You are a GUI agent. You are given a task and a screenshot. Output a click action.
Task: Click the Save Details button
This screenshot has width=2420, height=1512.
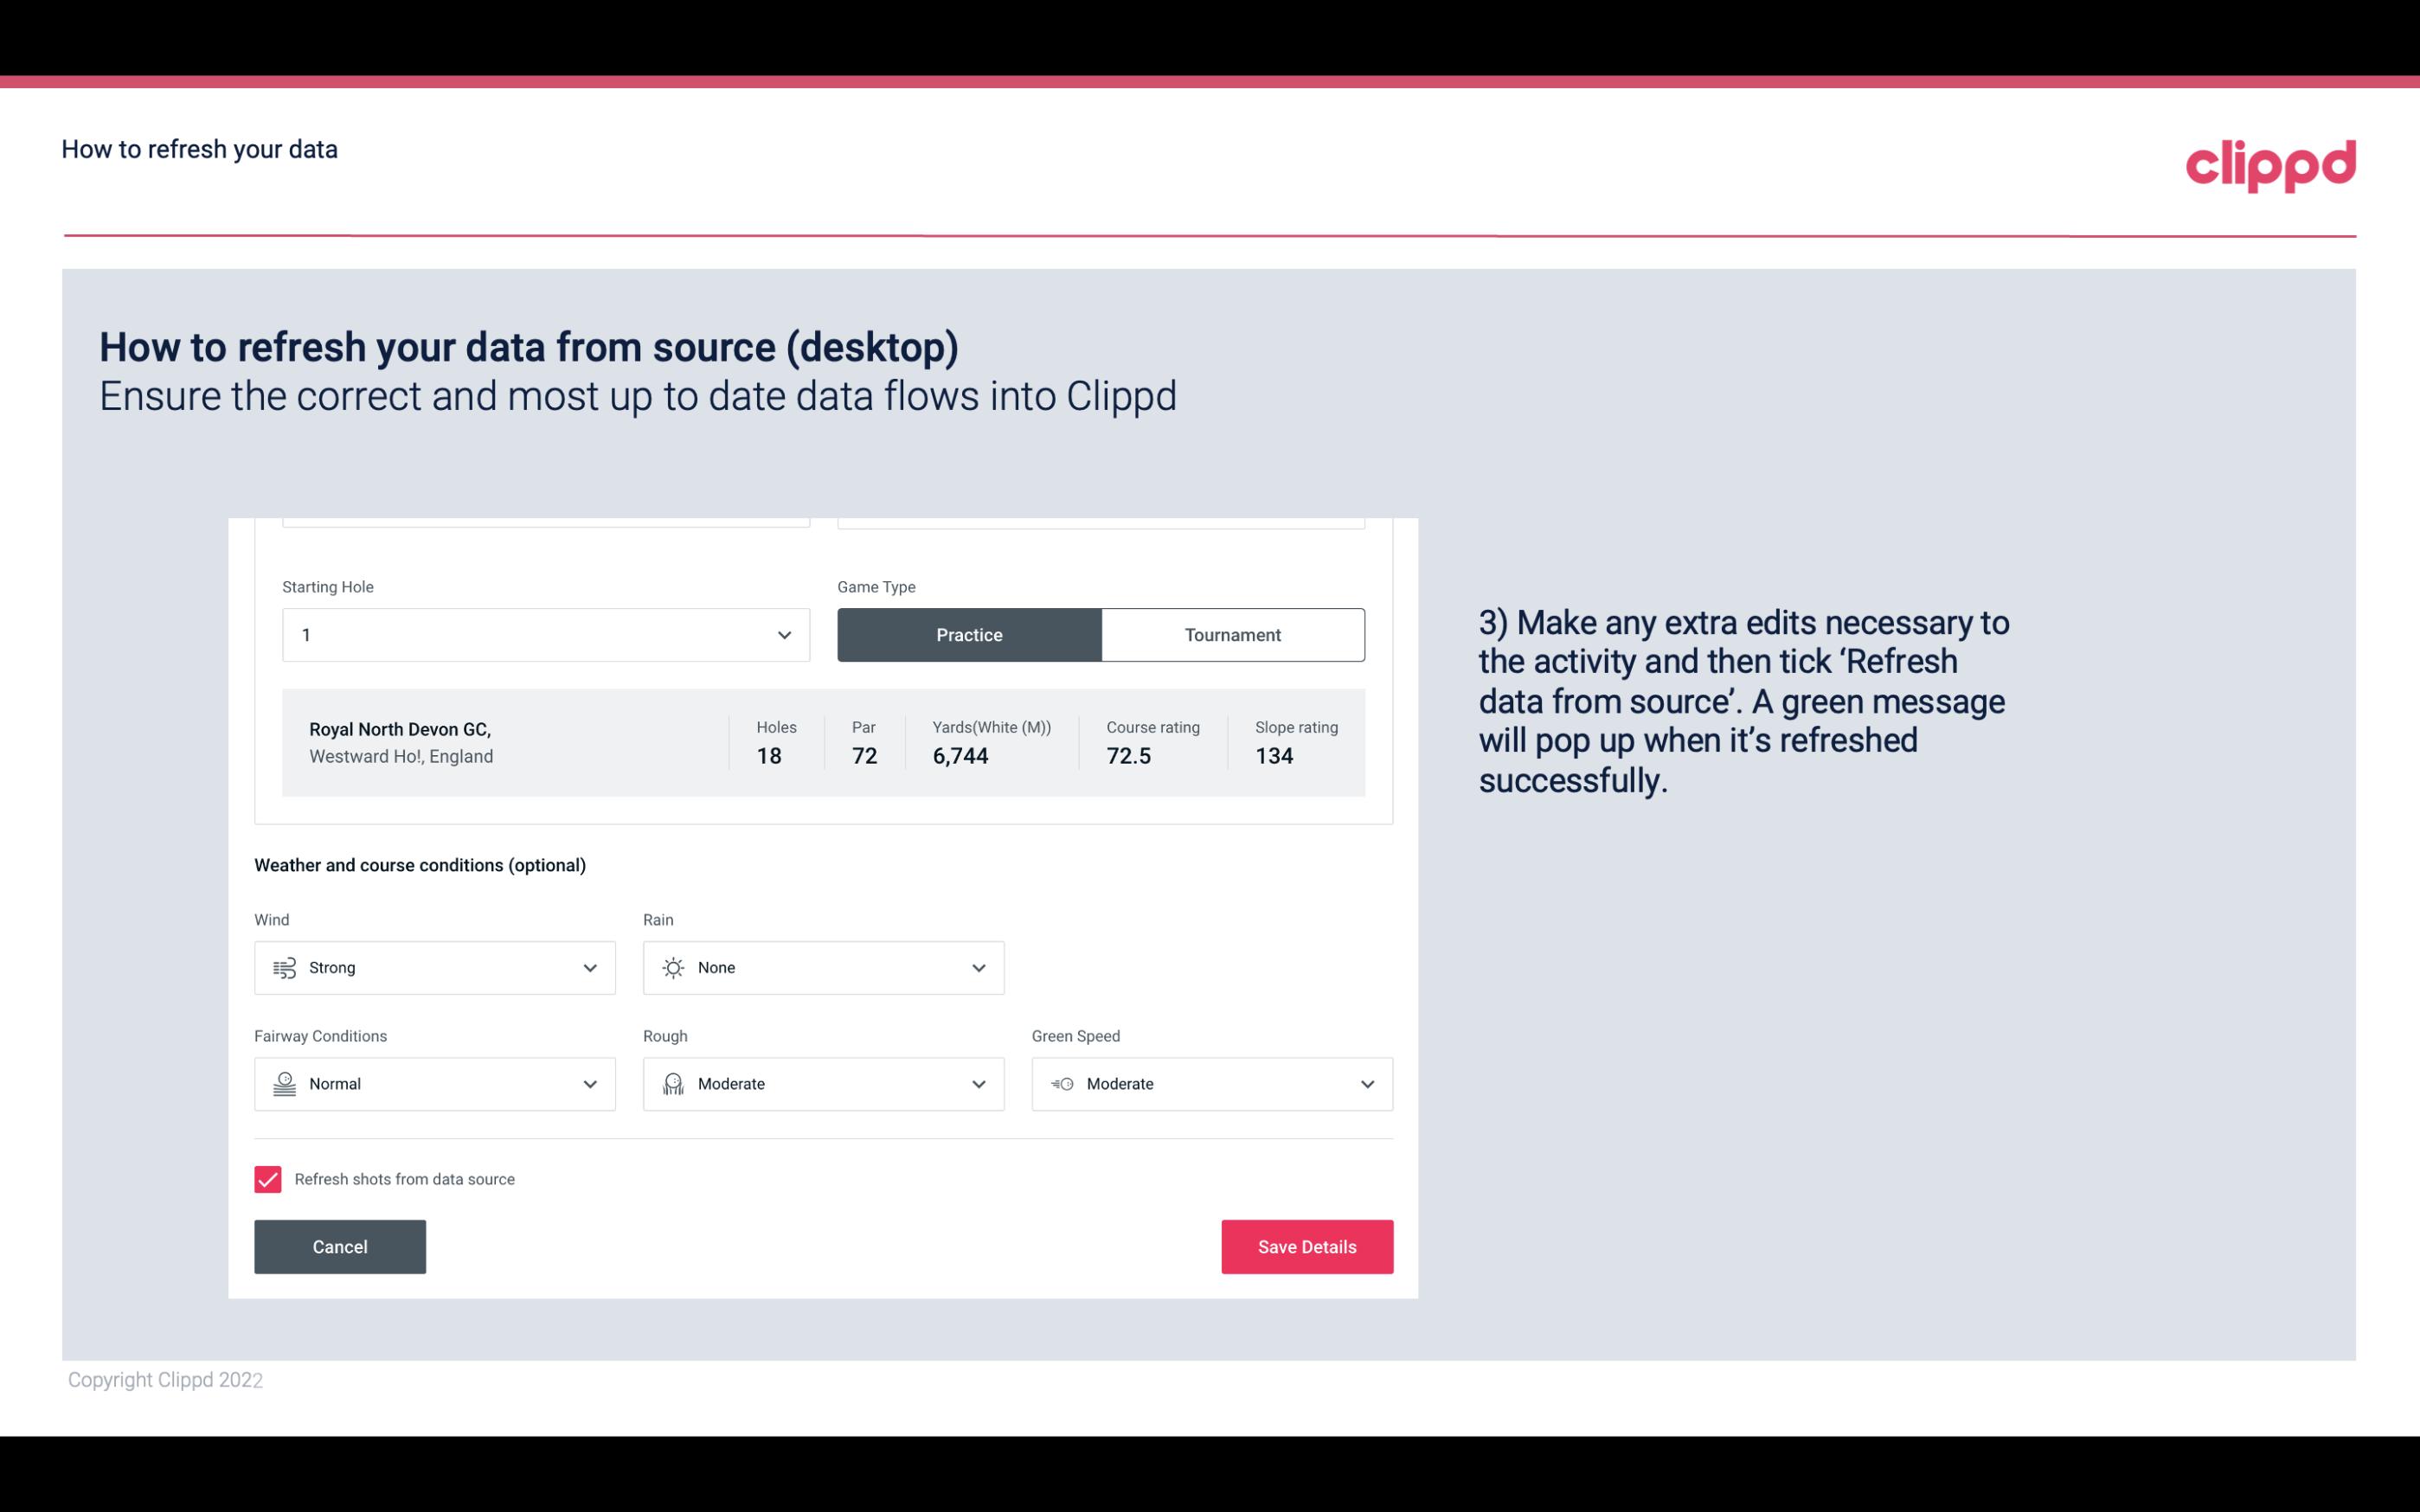pyautogui.click(x=1306, y=1246)
